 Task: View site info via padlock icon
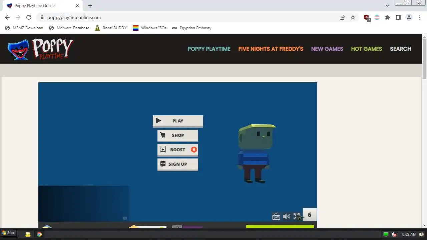pyautogui.click(x=42, y=17)
